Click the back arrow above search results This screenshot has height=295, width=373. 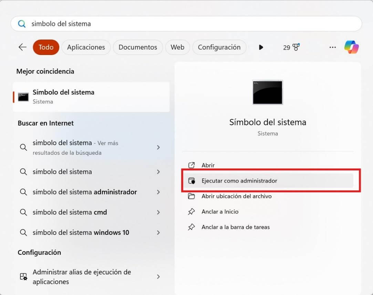22,47
